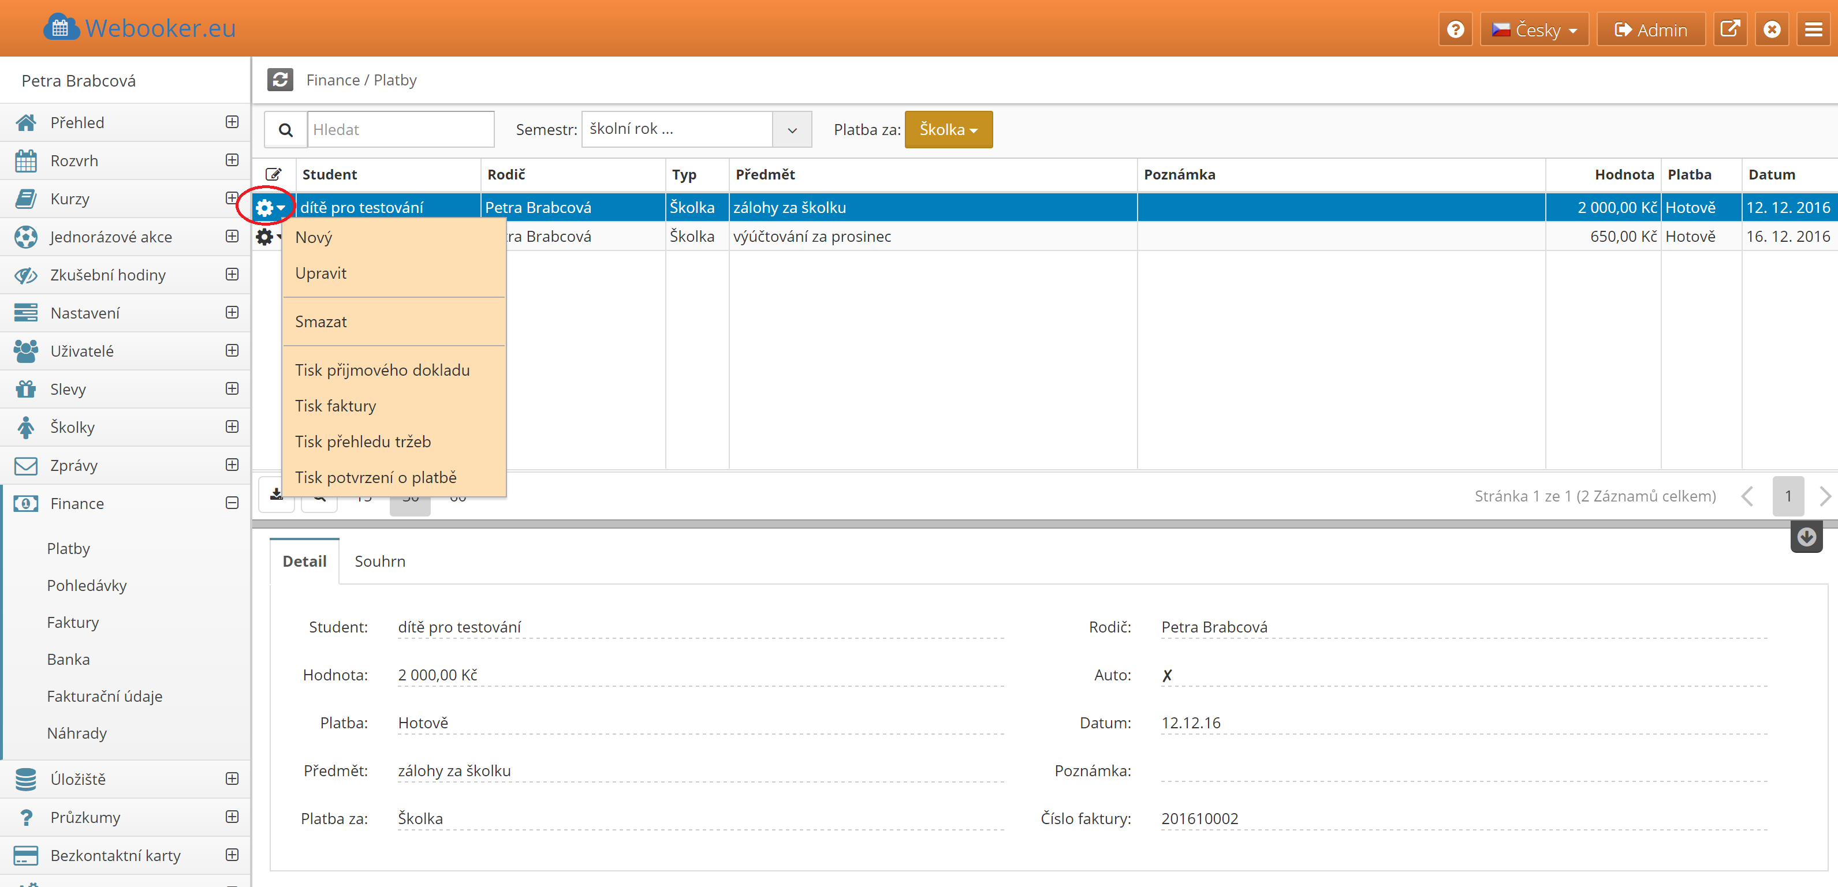Expand the Školky sidebar section
The width and height of the screenshot is (1838, 887).
(x=232, y=427)
